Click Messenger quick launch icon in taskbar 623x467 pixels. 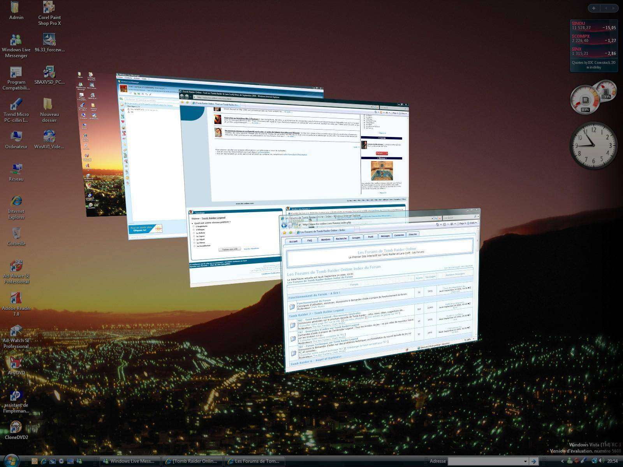pos(79,461)
